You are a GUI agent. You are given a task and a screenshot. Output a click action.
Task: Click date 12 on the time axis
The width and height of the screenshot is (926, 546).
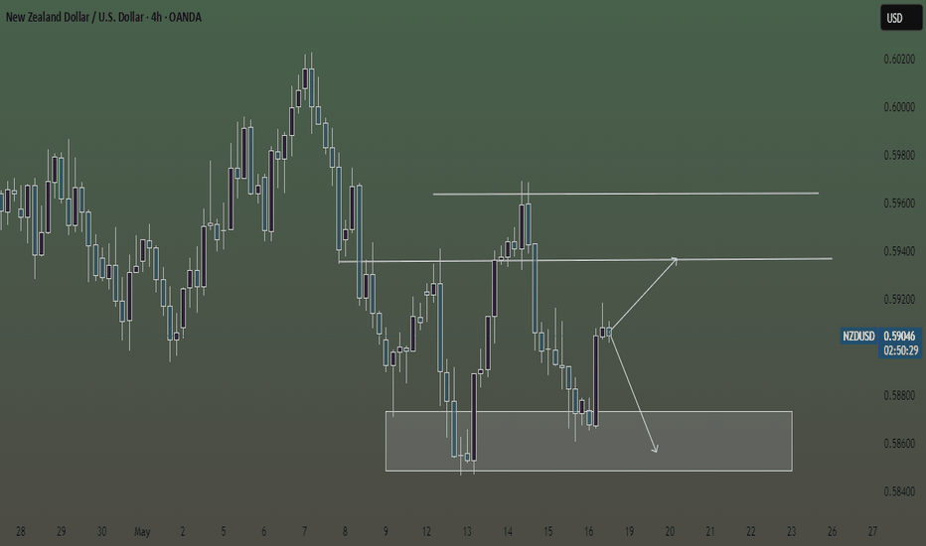pos(426,531)
